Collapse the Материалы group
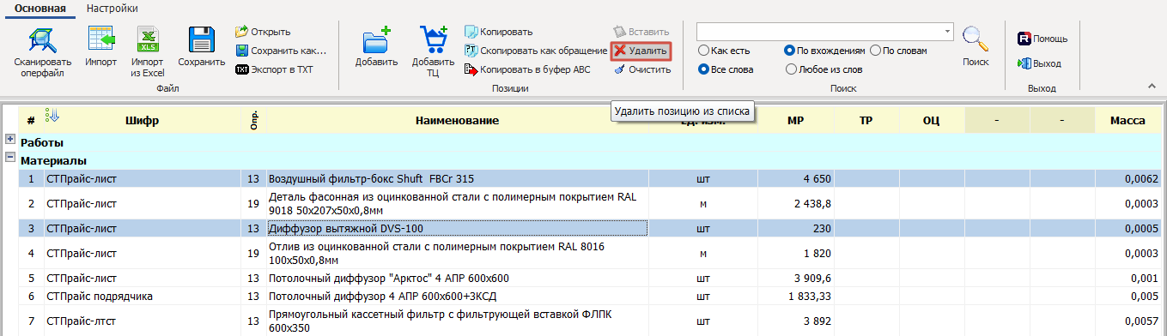 pos(9,157)
